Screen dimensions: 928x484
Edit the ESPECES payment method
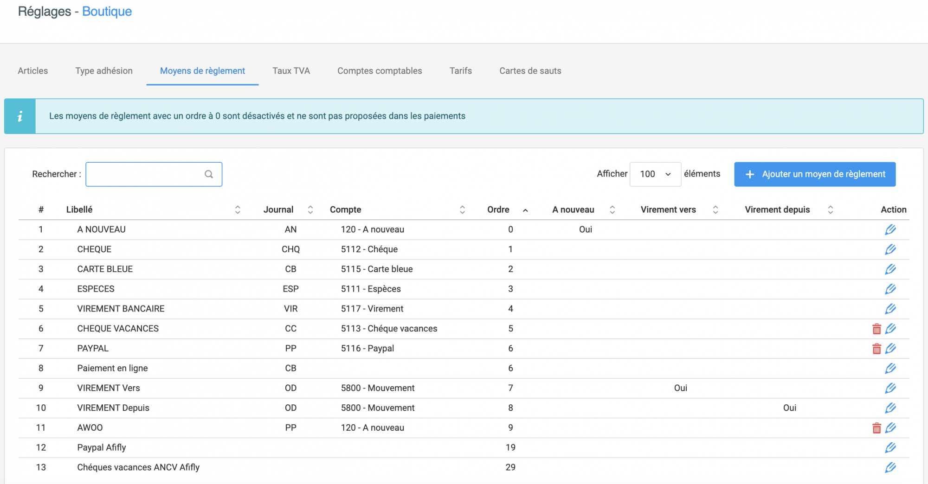point(890,289)
